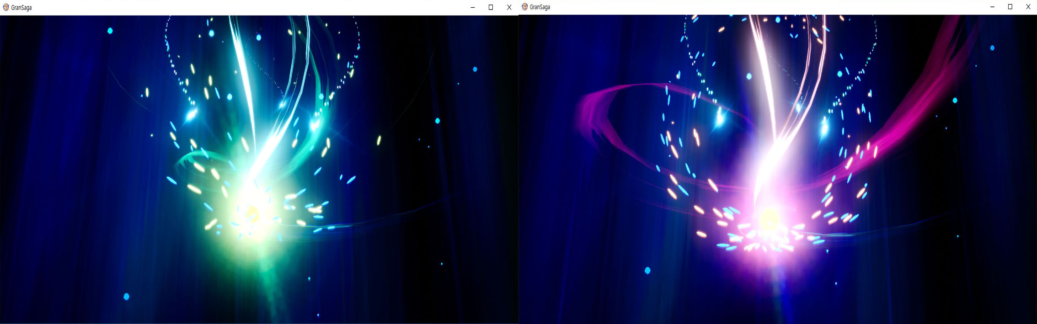Maximize the left GranSaga window
The height and width of the screenshot is (324, 1037).
[491, 7]
